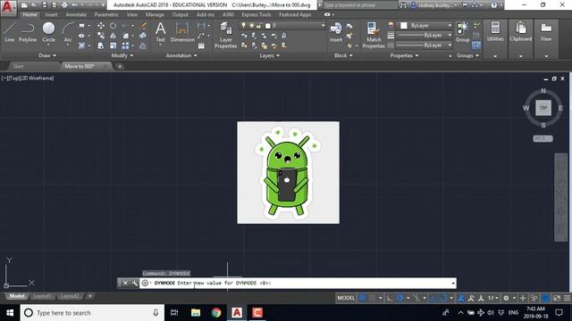Activate the Scale tool in Modify
The width and height of the screenshot is (572, 321).
click(114, 45)
